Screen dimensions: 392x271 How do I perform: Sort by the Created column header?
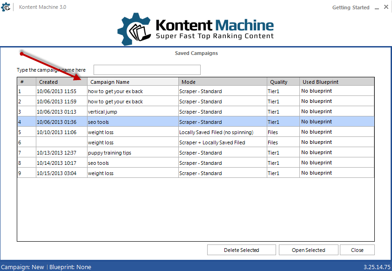(x=61, y=82)
